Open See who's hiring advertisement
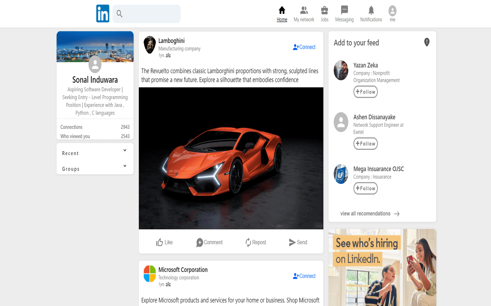 (x=382, y=268)
